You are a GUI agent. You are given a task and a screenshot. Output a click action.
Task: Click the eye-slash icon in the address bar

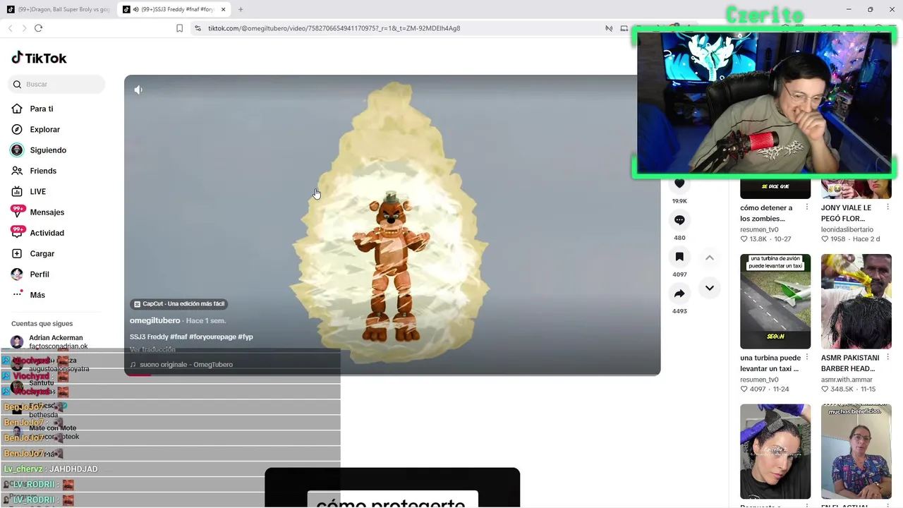click(x=609, y=28)
